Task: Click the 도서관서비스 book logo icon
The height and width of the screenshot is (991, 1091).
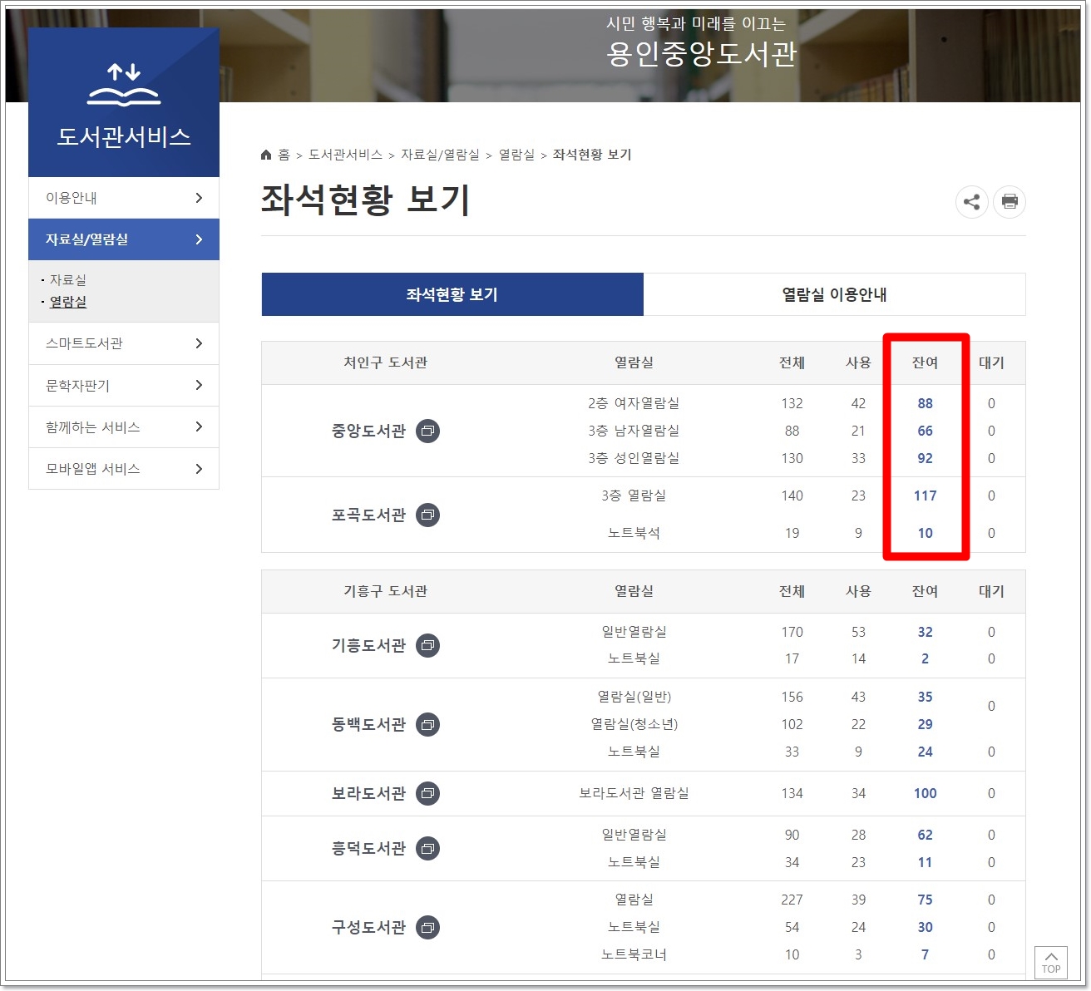Action: 124,85
